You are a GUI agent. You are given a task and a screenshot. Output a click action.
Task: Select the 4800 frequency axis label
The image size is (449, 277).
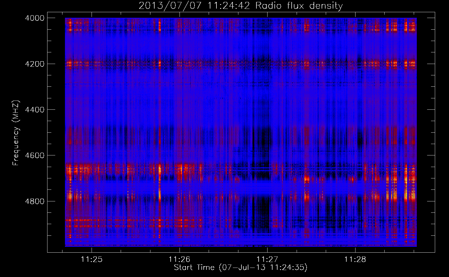click(35, 201)
